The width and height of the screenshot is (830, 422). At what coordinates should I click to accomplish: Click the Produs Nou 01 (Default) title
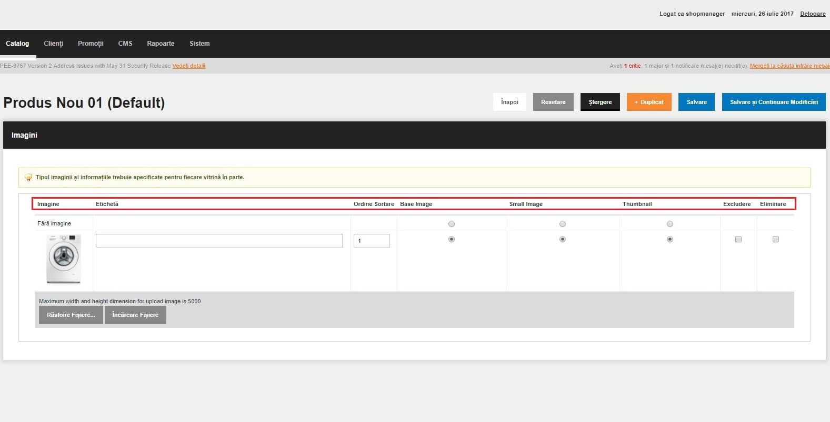[84, 102]
